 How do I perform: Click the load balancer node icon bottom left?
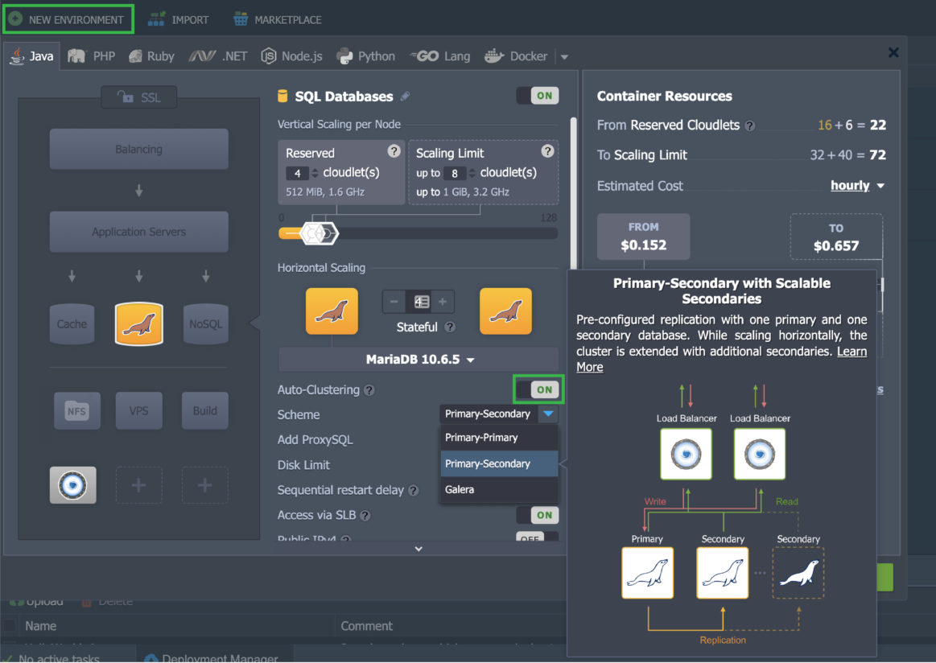pos(72,486)
